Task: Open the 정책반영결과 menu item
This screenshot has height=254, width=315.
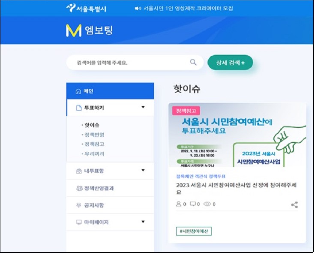Action: tap(110, 188)
